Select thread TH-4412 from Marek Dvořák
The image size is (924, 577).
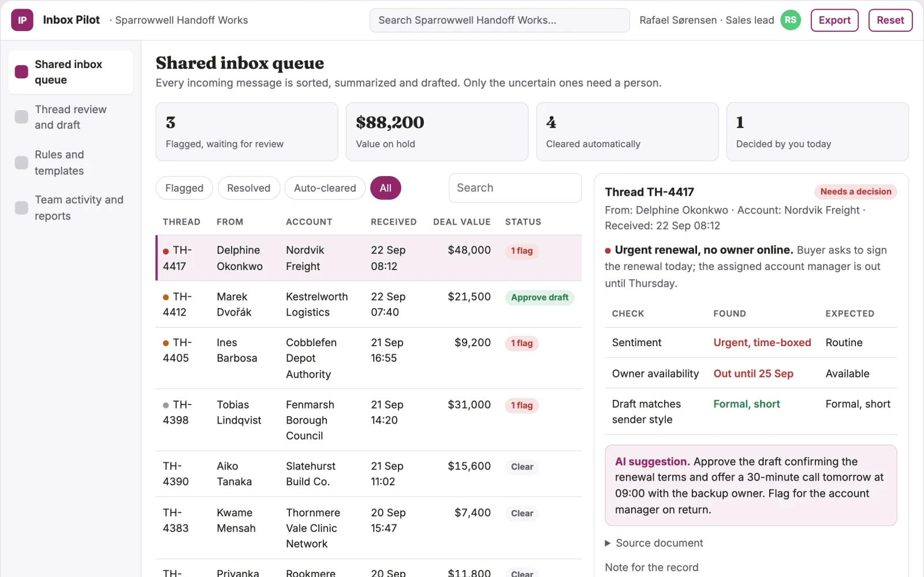coord(368,304)
